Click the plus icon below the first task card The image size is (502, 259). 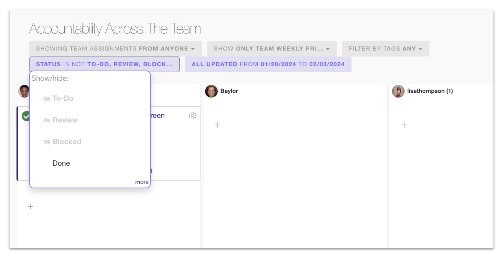click(x=31, y=206)
